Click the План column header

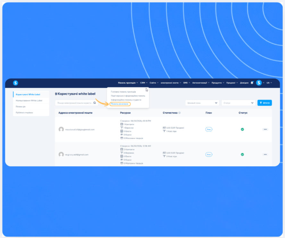[x=209, y=113]
